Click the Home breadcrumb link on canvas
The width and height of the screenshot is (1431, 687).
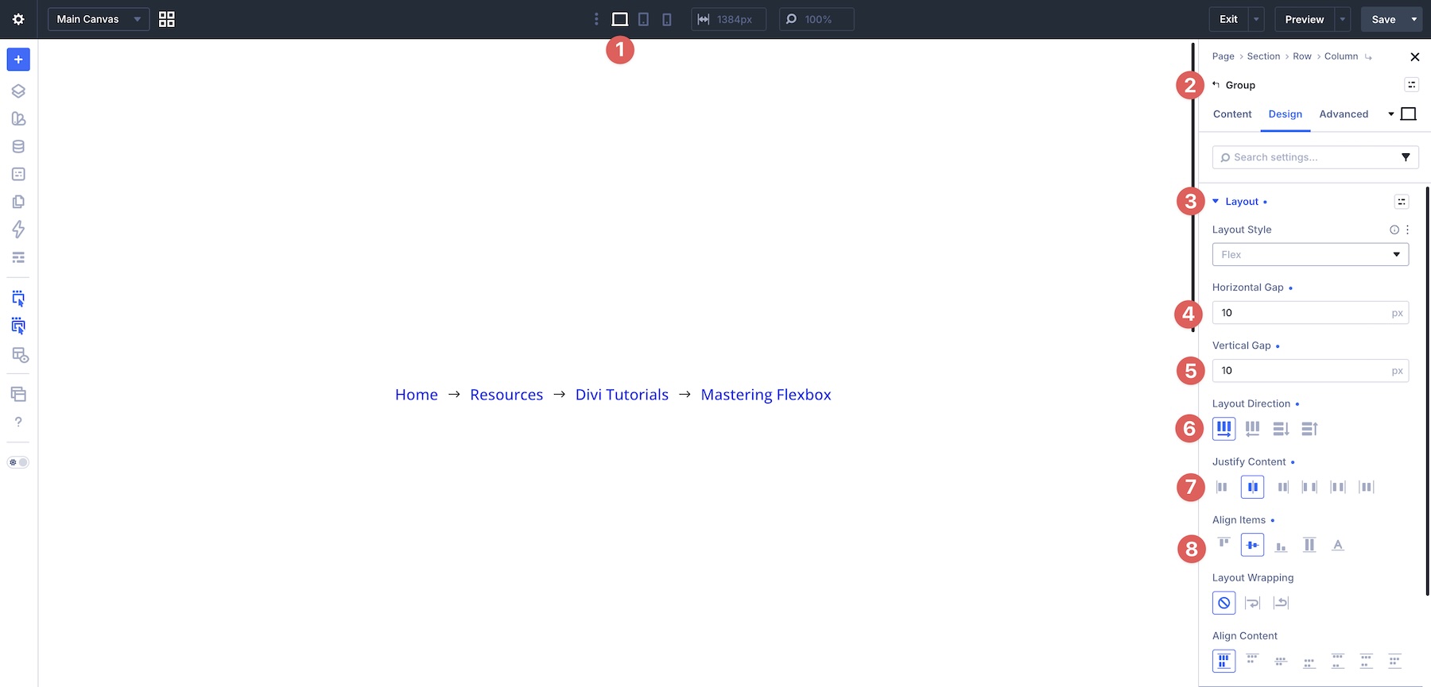pyautogui.click(x=417, y=395)
